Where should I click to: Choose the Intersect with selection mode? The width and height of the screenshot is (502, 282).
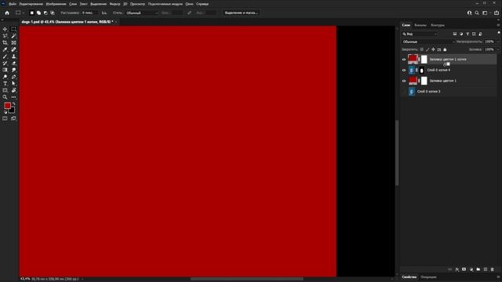pyautogui.click(x=53, y=13)
